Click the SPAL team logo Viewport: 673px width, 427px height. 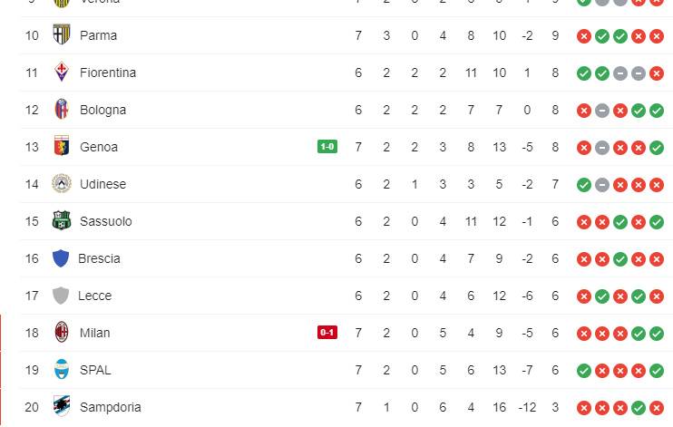click(62, 370)
